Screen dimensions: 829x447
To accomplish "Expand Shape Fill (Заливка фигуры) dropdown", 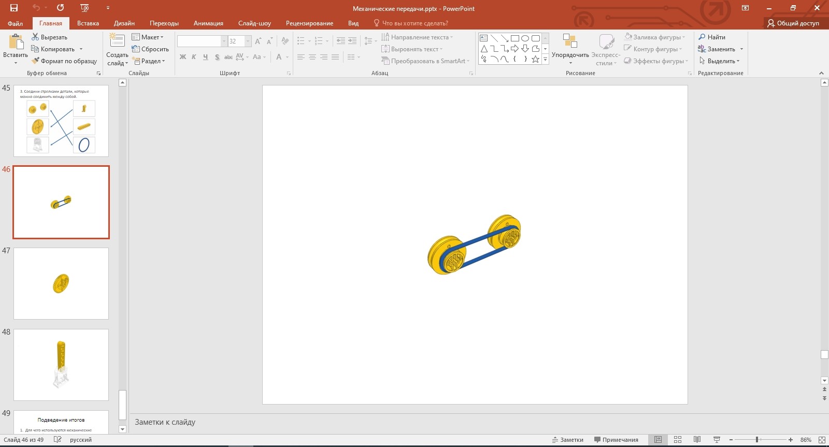I will 683,37.
